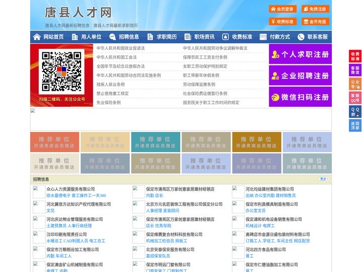Open job link 人事经理 家装顾问
Viewport: 362px width, 272px height.
point(162,211)
